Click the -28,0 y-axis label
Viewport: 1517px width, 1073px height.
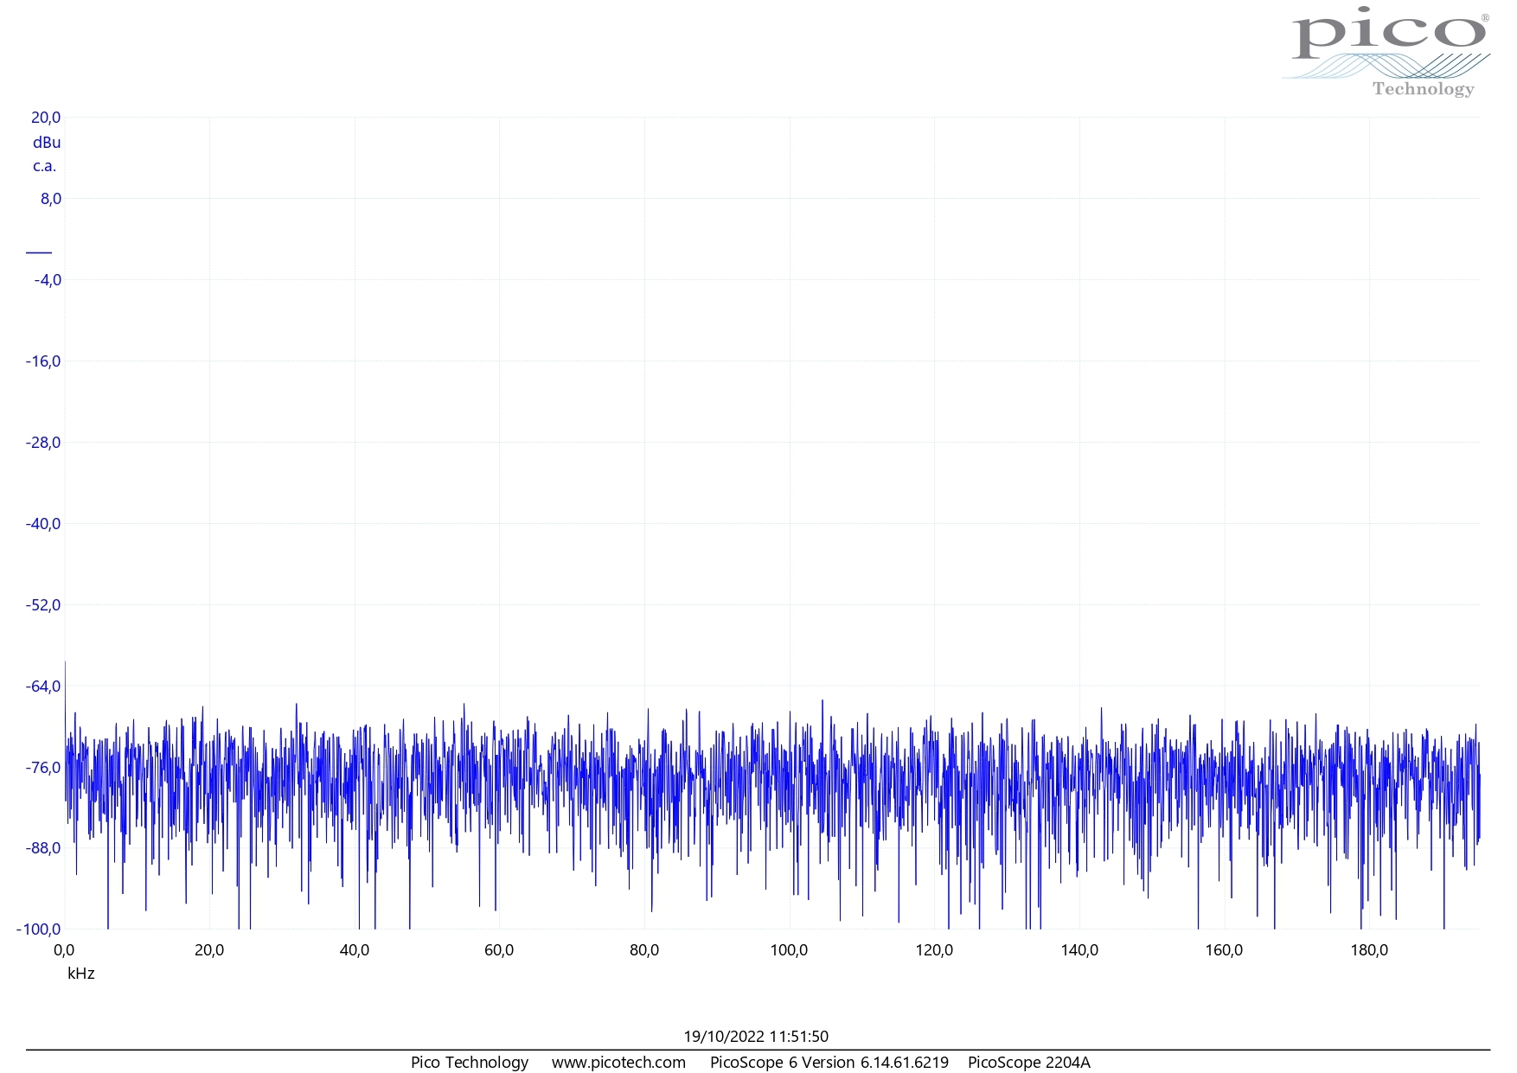(43, 443)
